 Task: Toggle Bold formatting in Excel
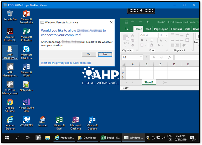[x=142, y=40]
